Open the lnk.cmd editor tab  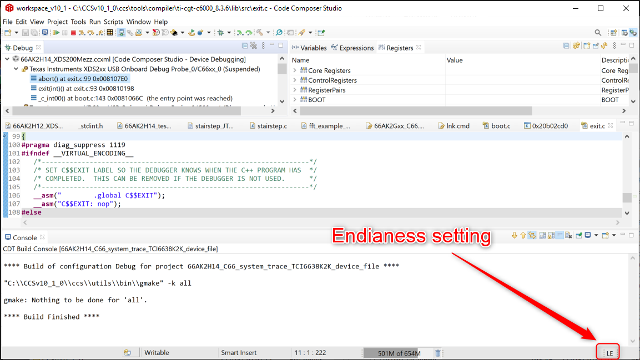pyautogui.click(x=454, y=126)
